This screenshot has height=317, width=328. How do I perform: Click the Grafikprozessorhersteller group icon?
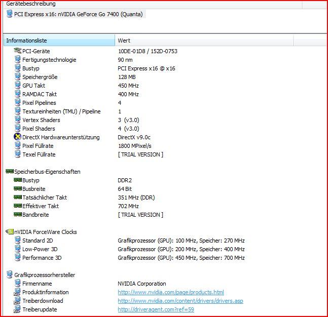[x=10, y=274]
